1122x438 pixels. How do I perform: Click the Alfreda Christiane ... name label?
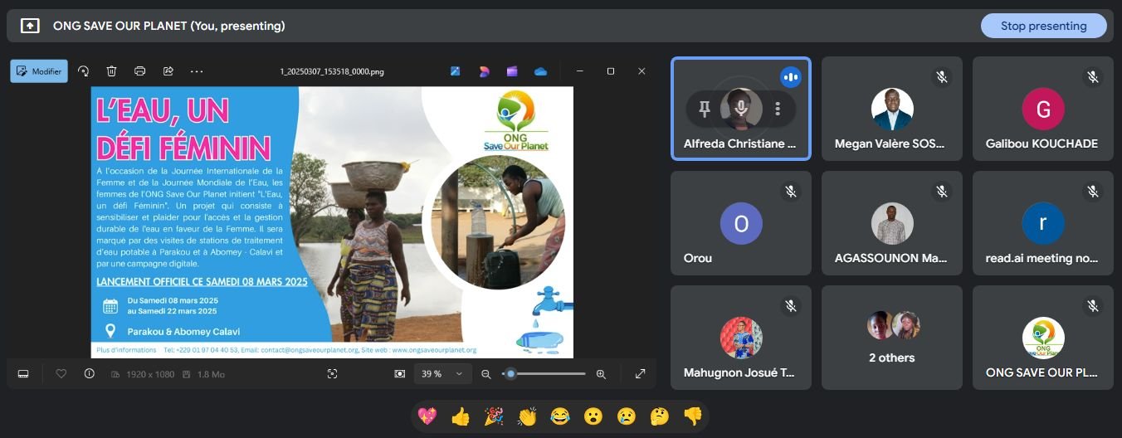(739, 144)
